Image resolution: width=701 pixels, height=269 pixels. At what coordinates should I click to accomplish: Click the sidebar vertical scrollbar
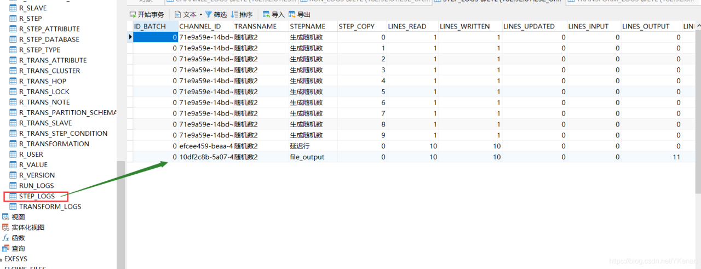click(121, 219)
